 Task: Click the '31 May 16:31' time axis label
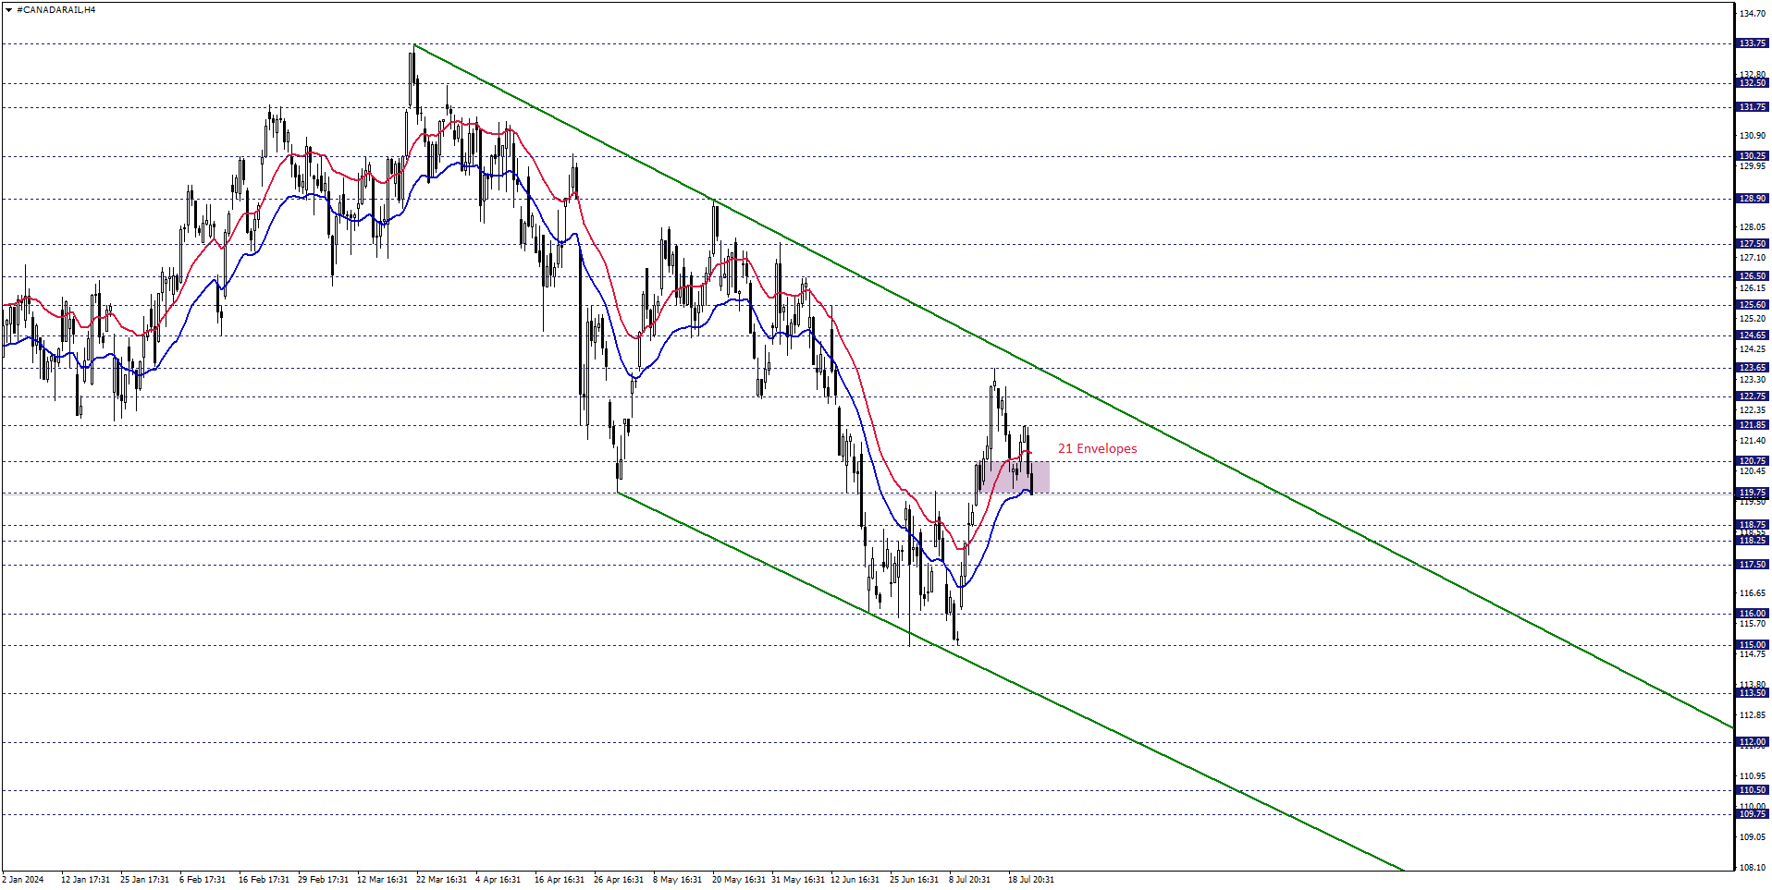point(798,880)
